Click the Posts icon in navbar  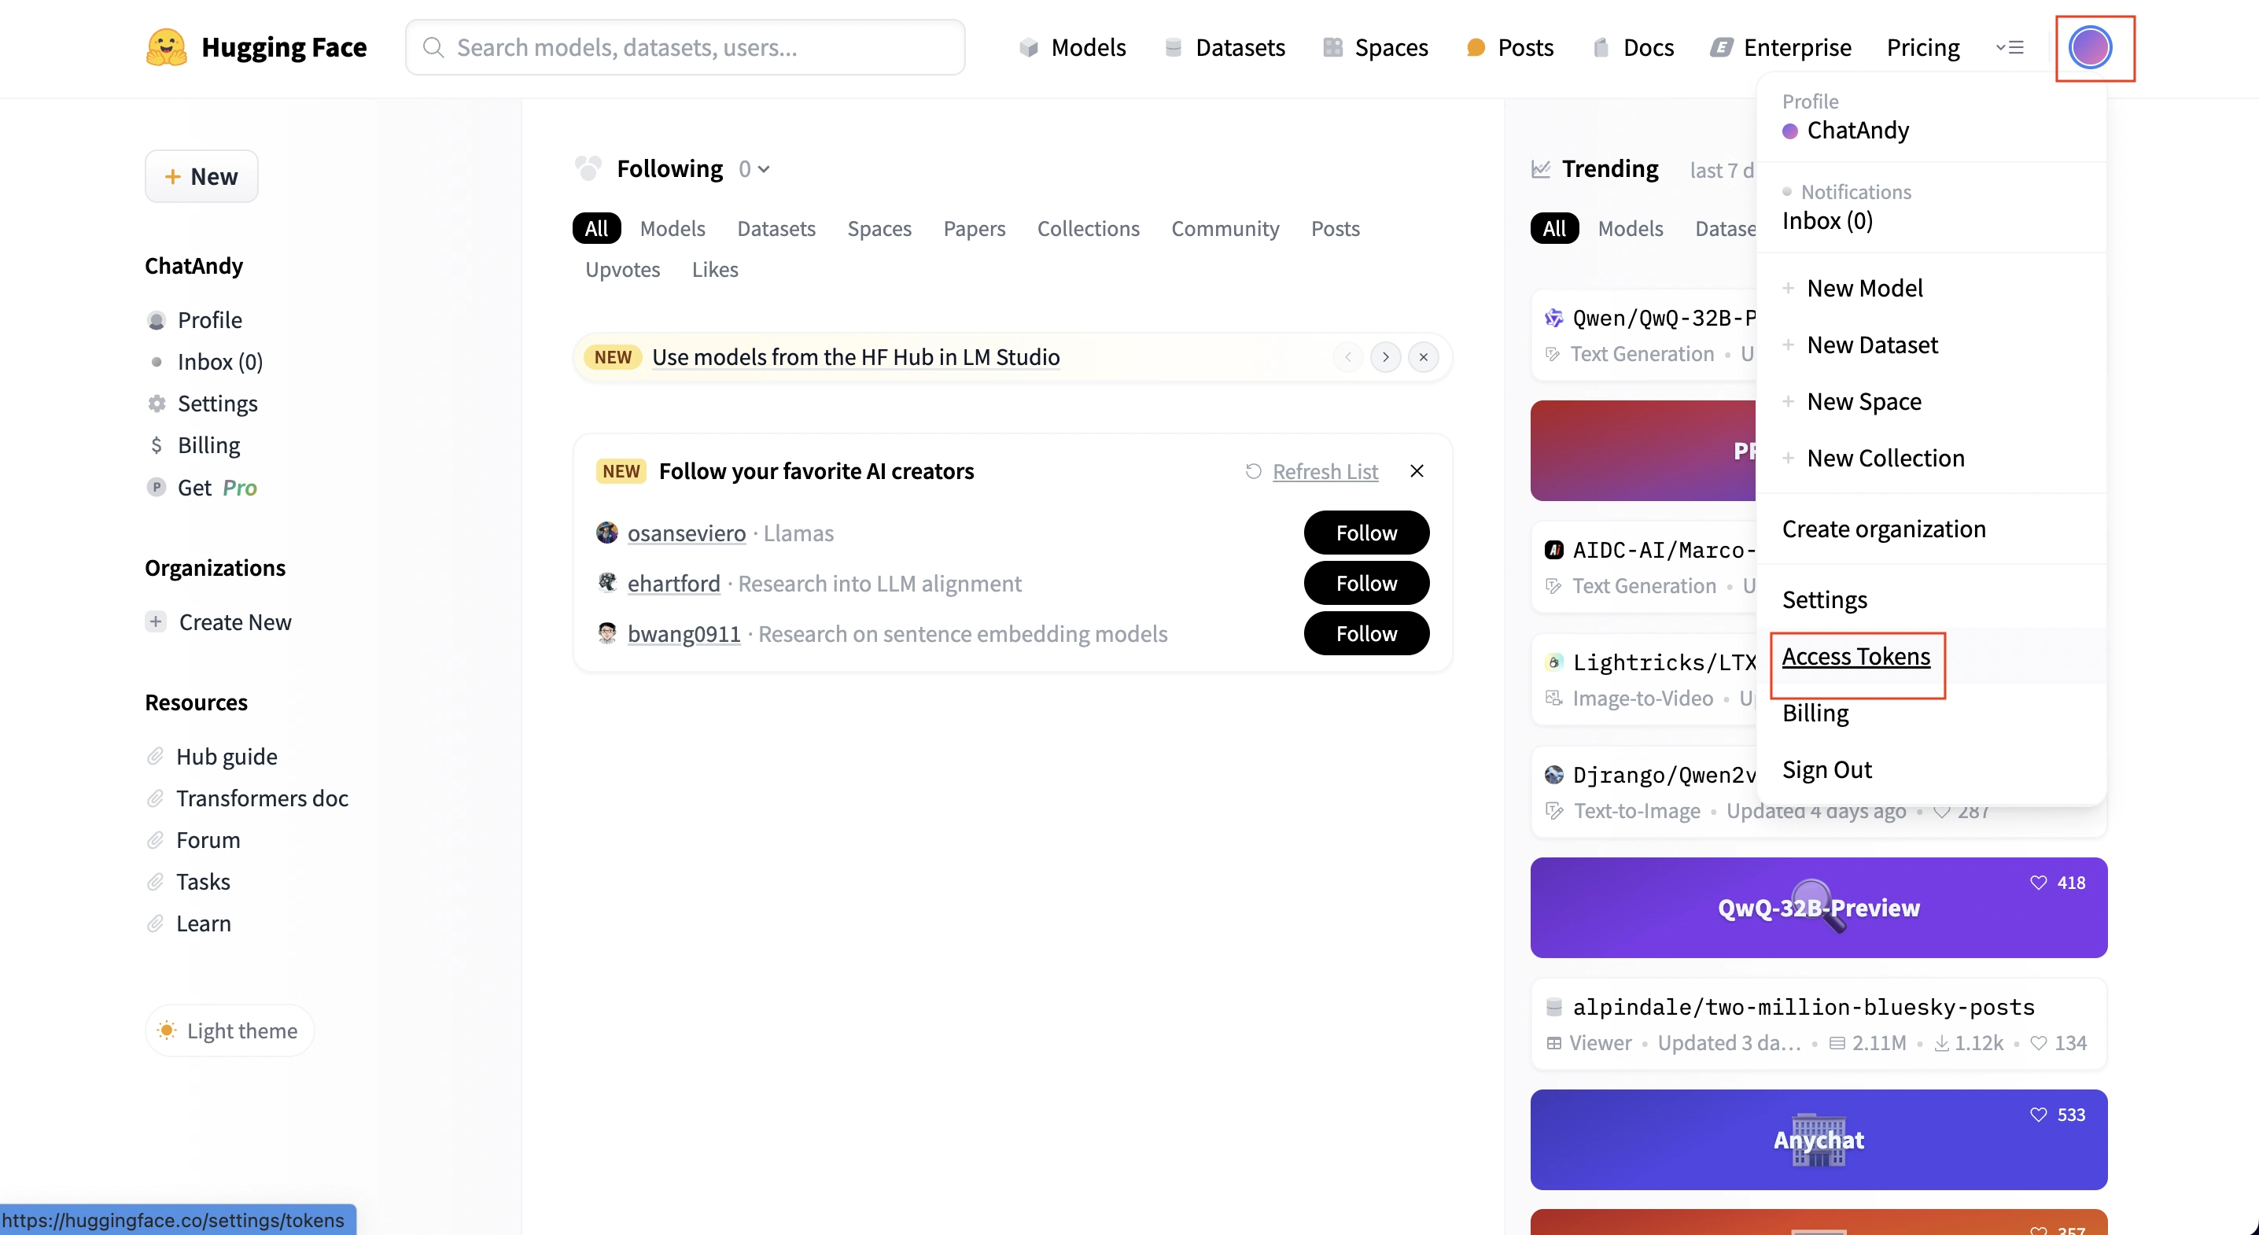point(1476,47)
